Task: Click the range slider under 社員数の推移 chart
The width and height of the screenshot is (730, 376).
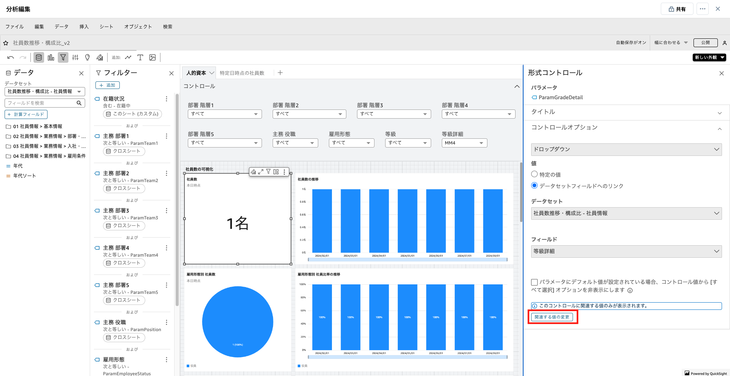Action: point(408,260)
